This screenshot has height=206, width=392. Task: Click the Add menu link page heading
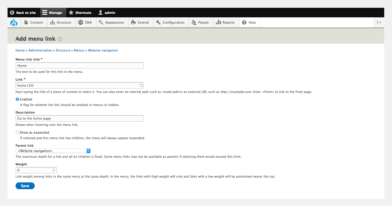(x=35, y=39)
